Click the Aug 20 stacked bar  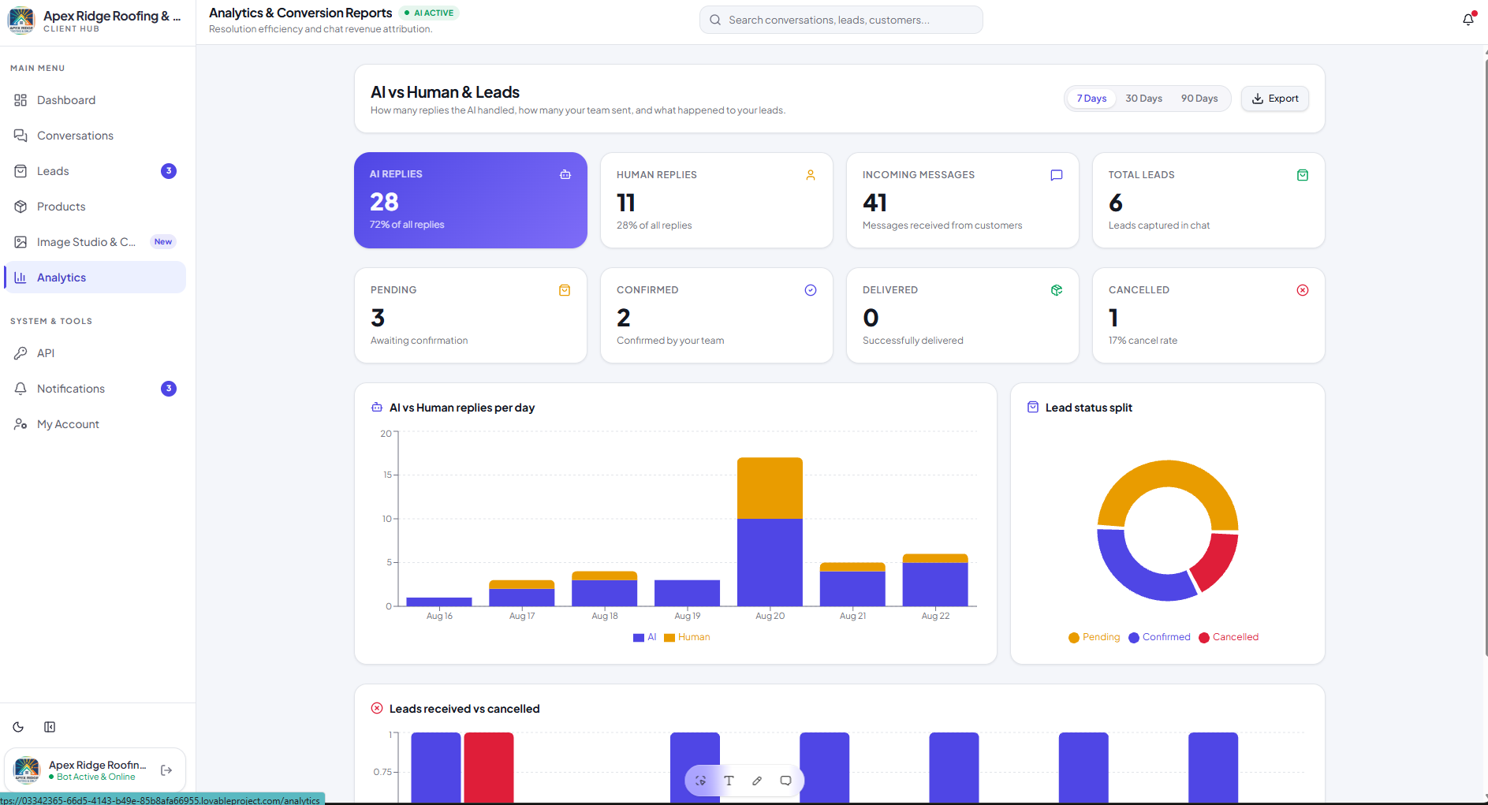770,531
